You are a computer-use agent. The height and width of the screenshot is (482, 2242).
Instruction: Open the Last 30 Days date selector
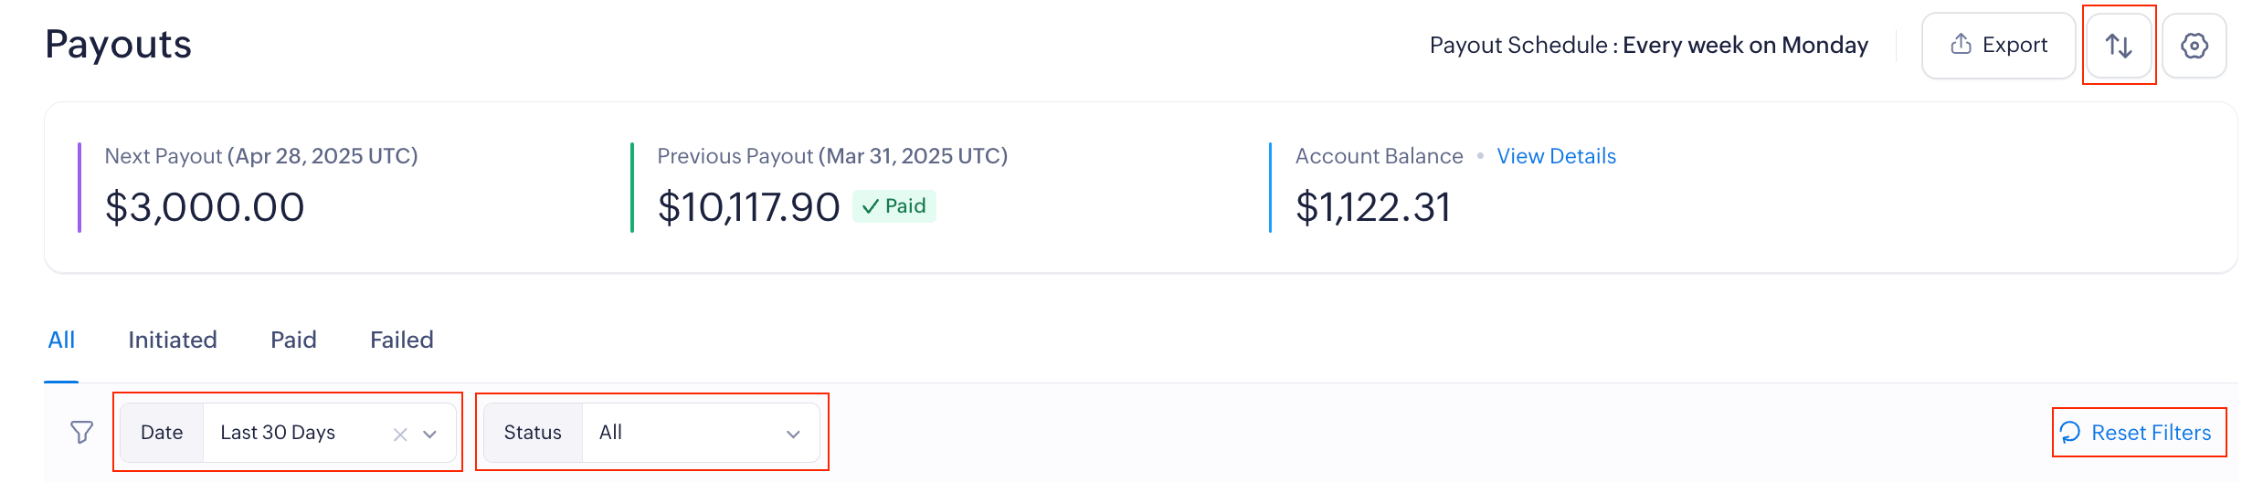(278, 433)
